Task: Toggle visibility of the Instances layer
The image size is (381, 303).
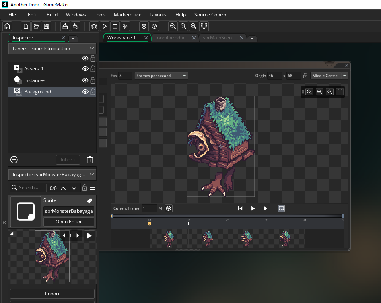Action: 85,80
